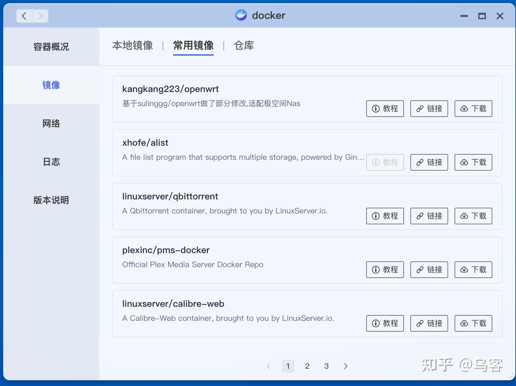Image resolution: width=516 pixels, height=386 pixels.
Task: Click 下载 for linuxserver/calibre-web
Action: [473, 323]
